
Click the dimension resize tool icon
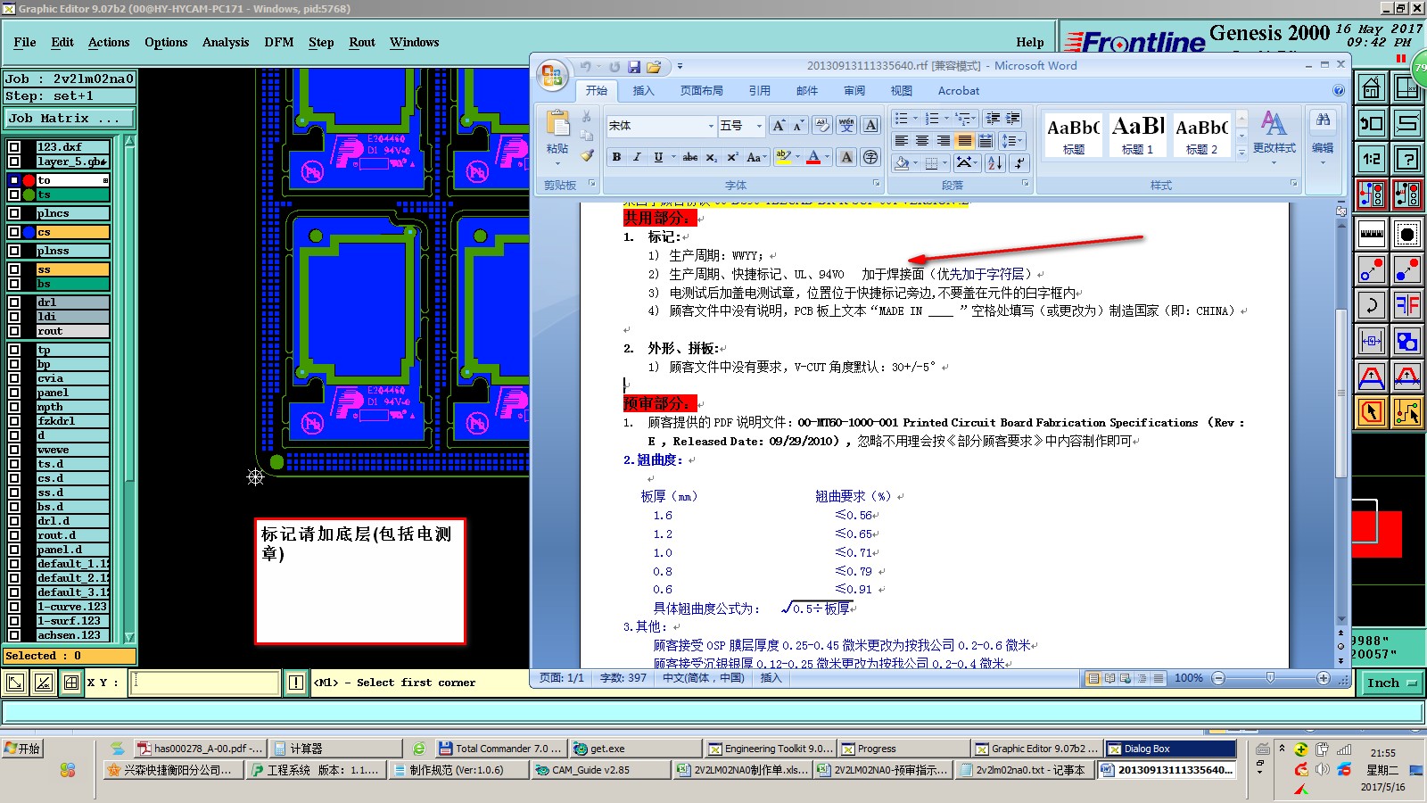[x=1372, y=341]
